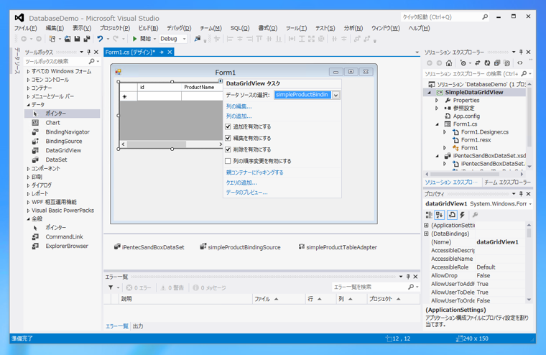Screen dimensions: 546x355
Task: Open the ツール(T) menu
Action: [296, 28]
